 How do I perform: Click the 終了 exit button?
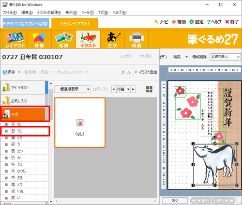[232, 22]
